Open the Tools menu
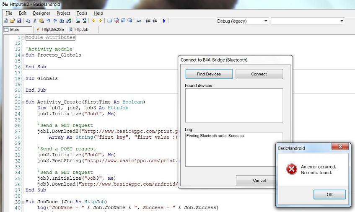The width and height of the screenshot is (355, 212). coord(82,13)
